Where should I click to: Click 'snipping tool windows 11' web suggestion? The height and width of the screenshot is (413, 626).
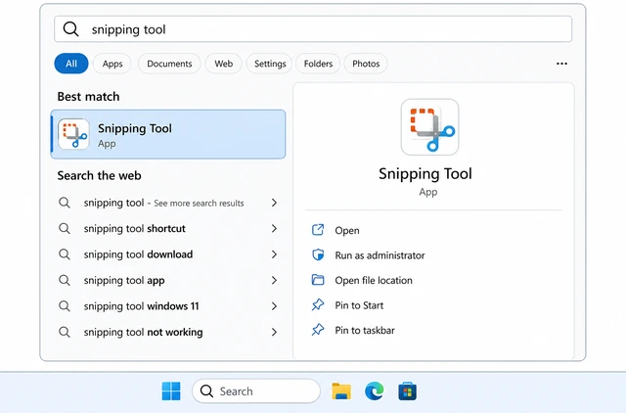141,306
